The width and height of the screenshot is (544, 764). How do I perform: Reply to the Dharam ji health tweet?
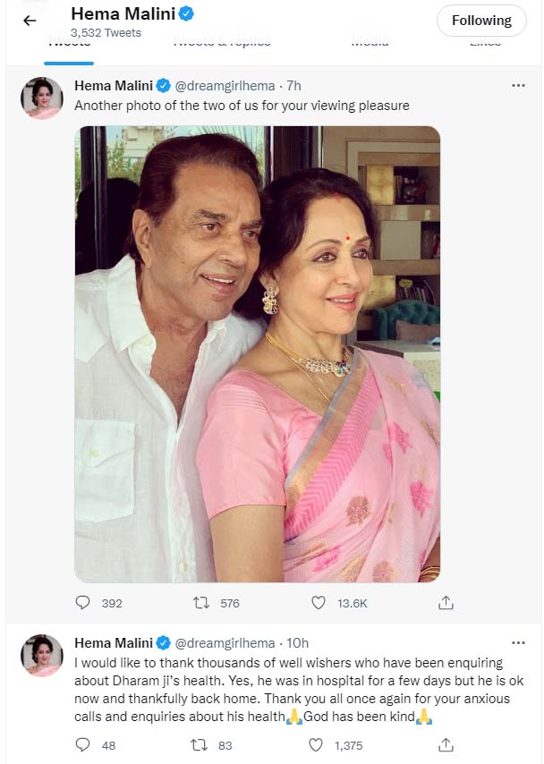(83, 744)
